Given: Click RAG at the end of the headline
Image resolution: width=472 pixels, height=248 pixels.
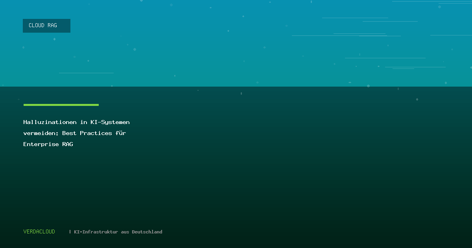Looking at the screenshot, I should coord(68,144).
